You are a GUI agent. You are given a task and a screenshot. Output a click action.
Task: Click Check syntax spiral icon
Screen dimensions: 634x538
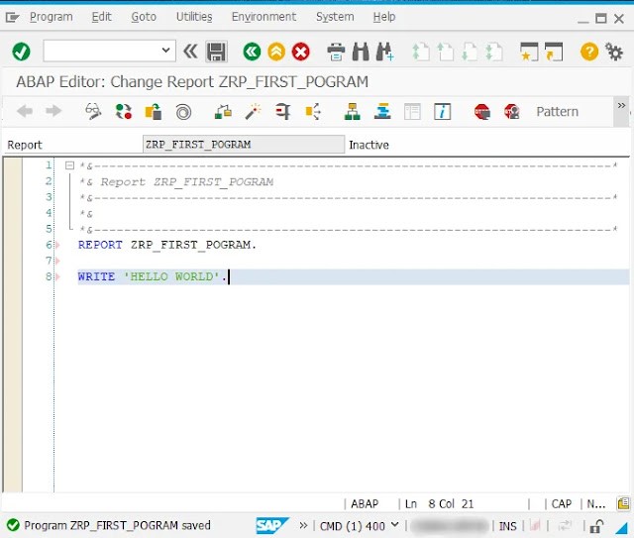coord(183,112)
